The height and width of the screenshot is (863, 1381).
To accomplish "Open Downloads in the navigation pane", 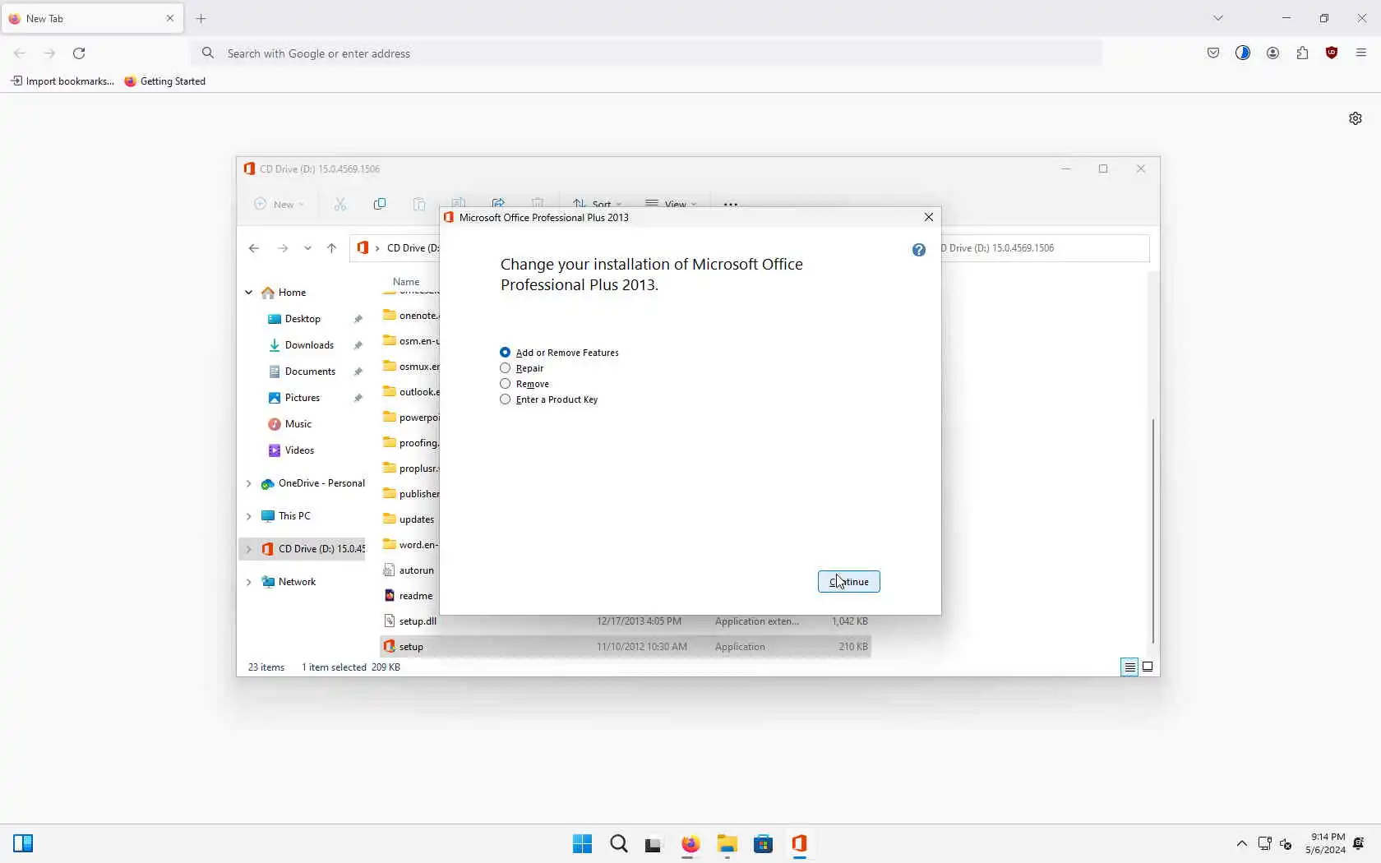I will tap(309, 345).
